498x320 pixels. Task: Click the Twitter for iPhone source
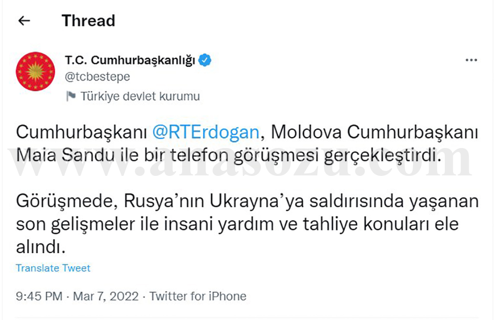pyautogui.click(x=198, y=296)
